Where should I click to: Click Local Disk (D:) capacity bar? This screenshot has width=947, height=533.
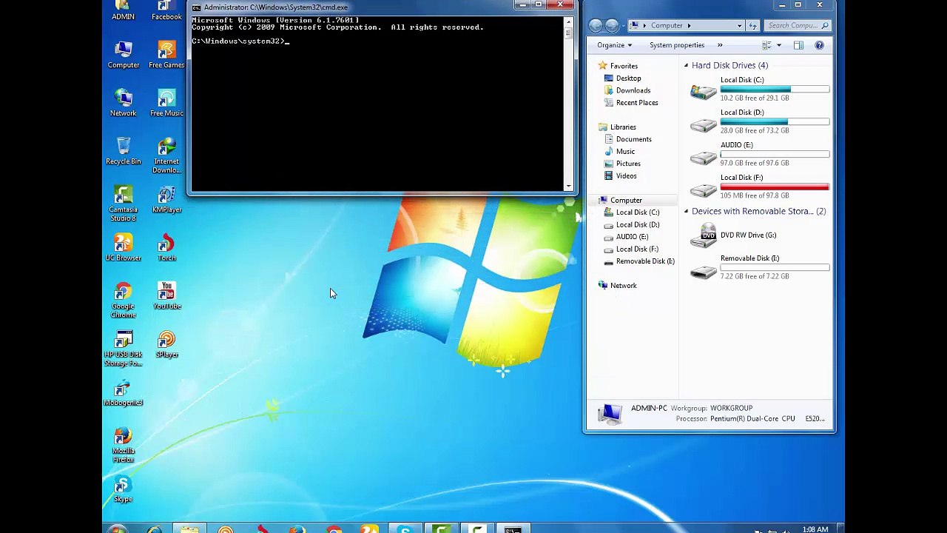[x=775, y=122]
